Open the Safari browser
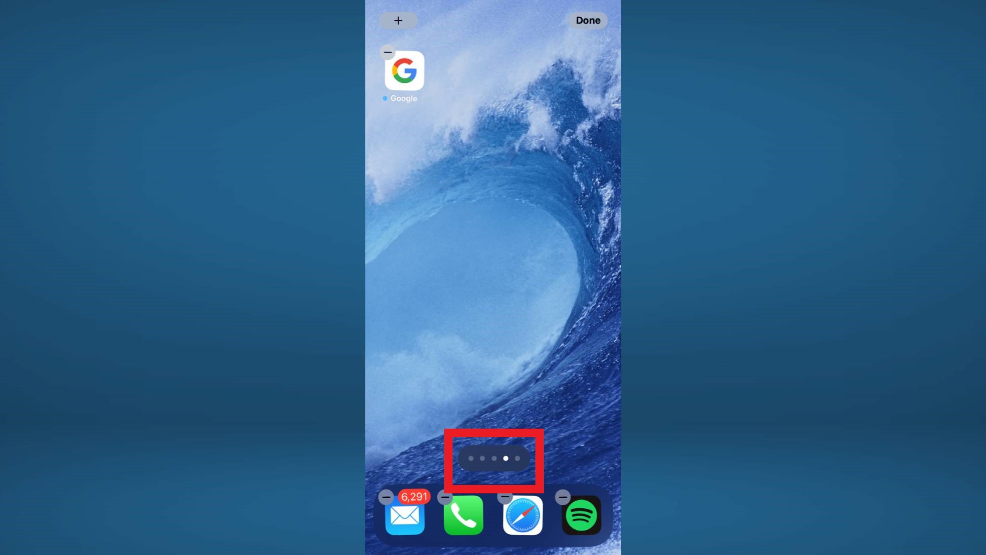Viewport: 986px width, 555px height. (x=522, y=515)
